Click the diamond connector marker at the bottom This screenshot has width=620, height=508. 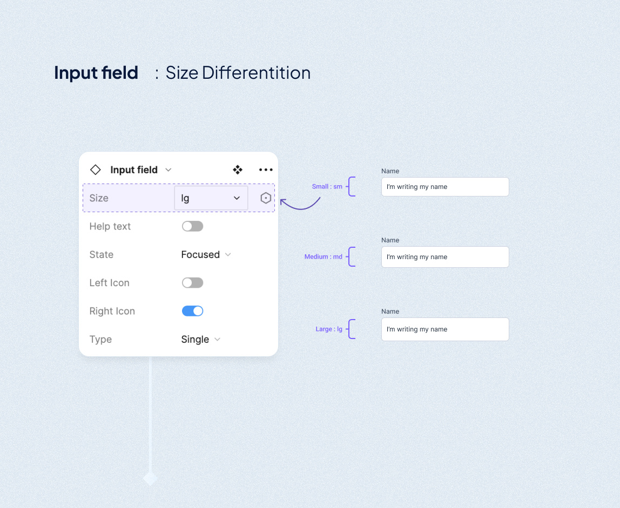[150, 478]
